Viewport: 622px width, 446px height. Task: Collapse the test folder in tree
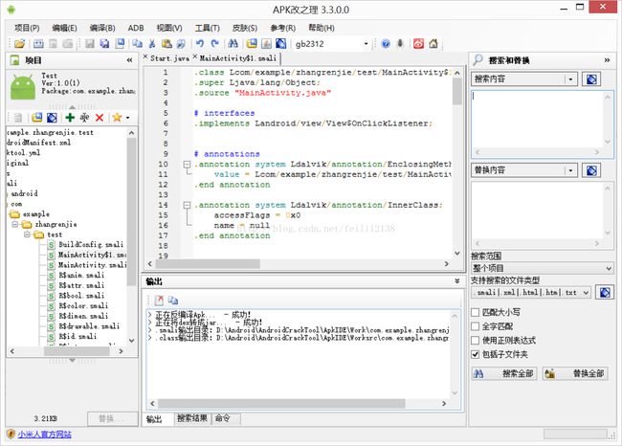point(28,234)
